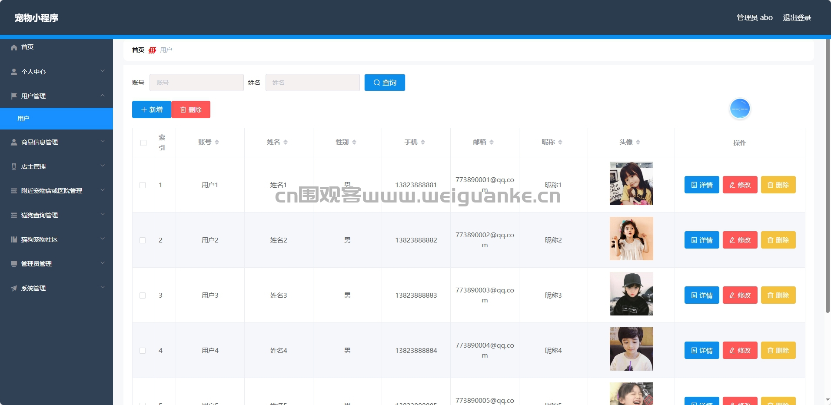Click yellow 删除 for 用户2
The image size is (831, 405).
[x=778, y=240]
